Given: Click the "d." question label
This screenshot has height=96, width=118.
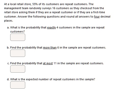Looking at the screenshot, I should click(x=8, y=79).
